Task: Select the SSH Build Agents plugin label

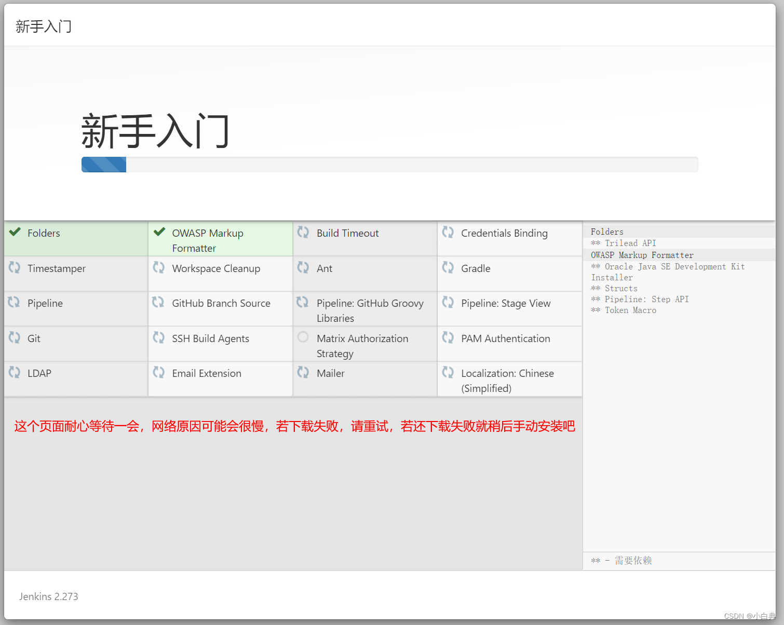Action: [210, 339]
